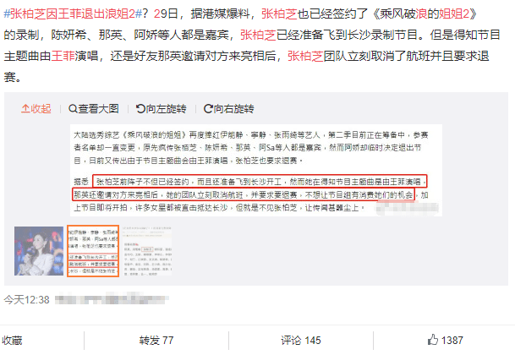This screenshot has height=355, width=515.
Task: Select the orange-highlighted second text thumbnail
Action: pyautogui.click(x=93, y=251)
